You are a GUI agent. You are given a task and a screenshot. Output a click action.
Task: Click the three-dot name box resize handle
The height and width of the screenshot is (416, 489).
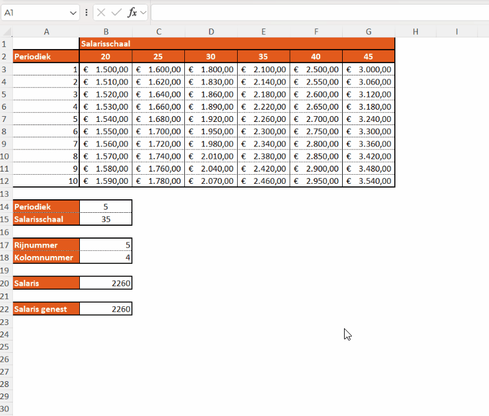pos(86,13)
